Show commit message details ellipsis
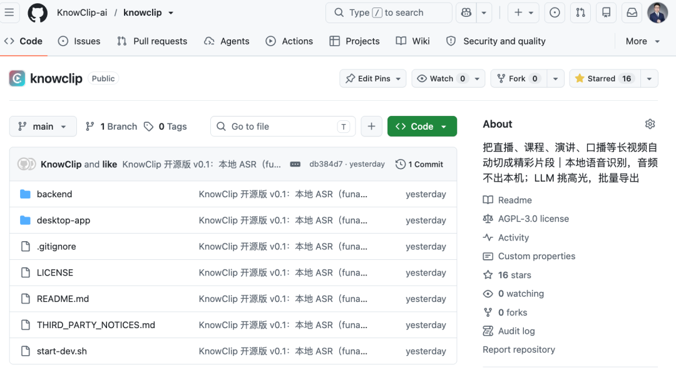The height and width of the screenshot is (372, 676). 295,165
